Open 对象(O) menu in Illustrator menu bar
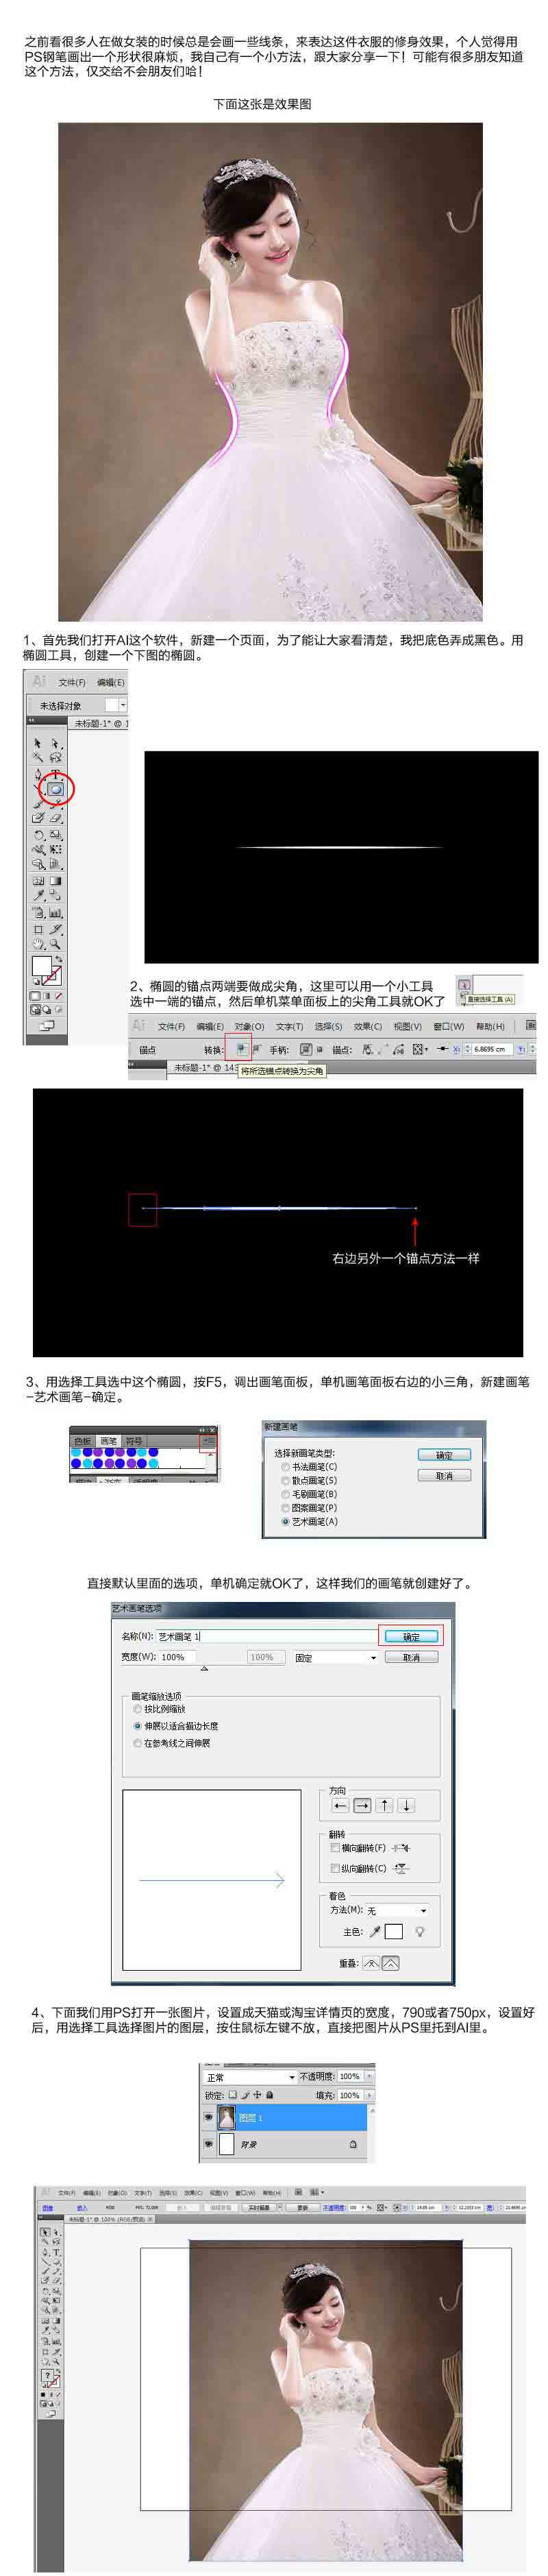 pyautogui.click(x=249, y=1026)
